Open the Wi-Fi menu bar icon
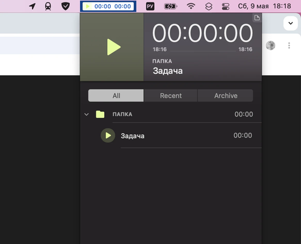This screenshot has height=244, width=301. click(191, 7)
